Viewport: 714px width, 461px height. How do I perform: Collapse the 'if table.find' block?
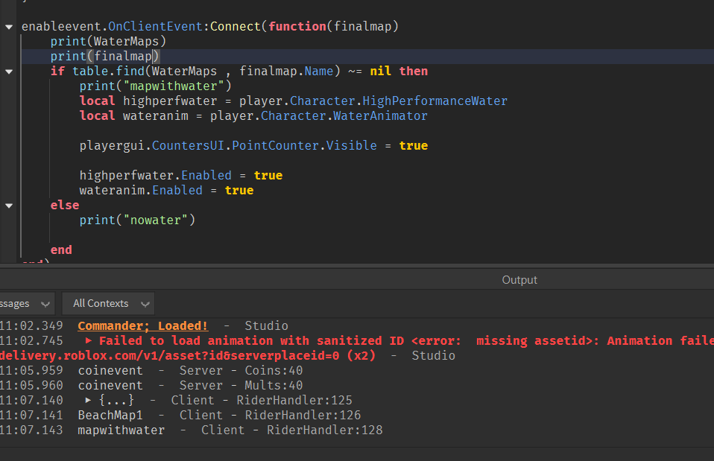pyautogui.click(x=9, y=71)
